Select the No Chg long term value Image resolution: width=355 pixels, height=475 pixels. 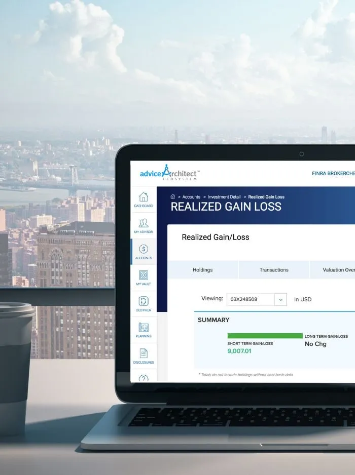pyautogui.click(x=315, y=344)
